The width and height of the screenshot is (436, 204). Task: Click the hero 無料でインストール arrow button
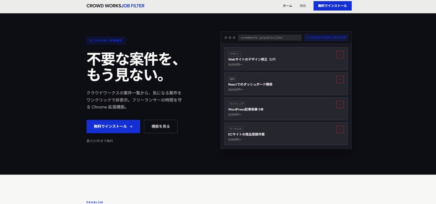click(x=113, y=126)
